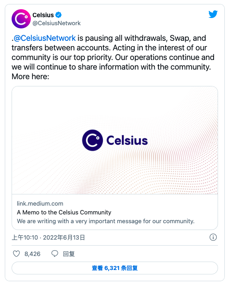Like the tweet with heart icon

pyautogui.click(x=16, y=254)
